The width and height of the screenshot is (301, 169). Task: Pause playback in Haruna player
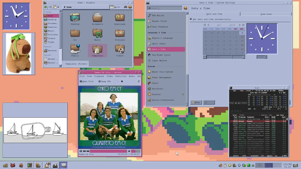pos(81,151)
